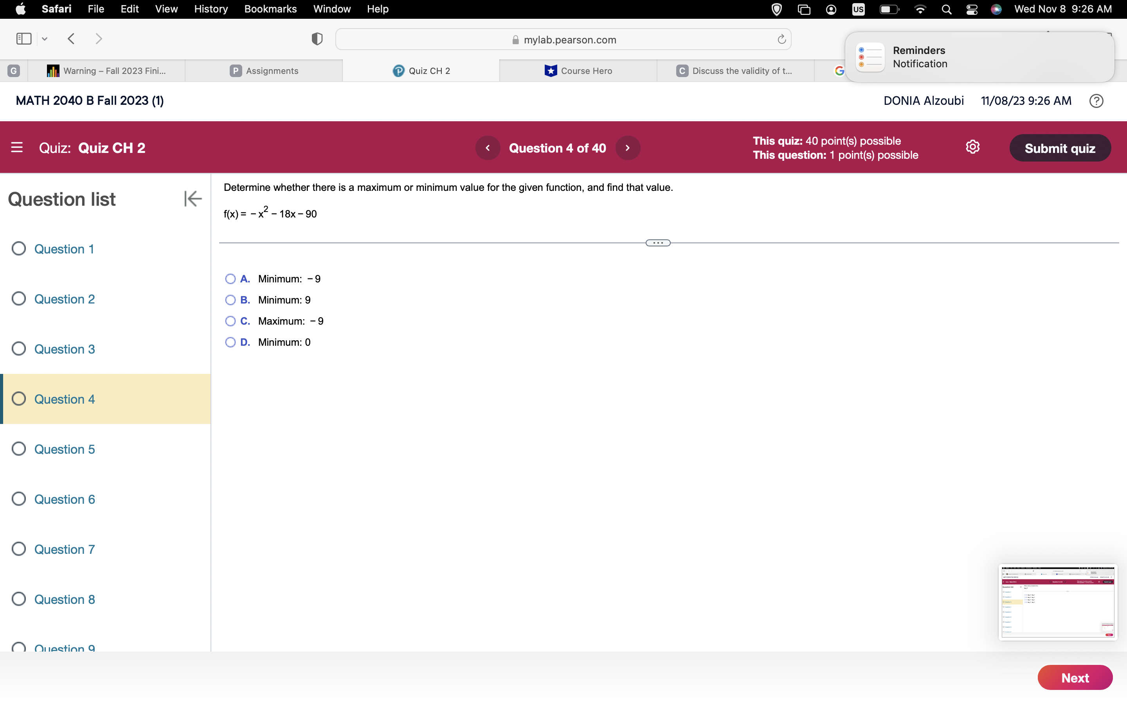The width and height of the screenshot is (1127, 704).
Task: Select answer C Maximum: -9
Action: [x=230, y=321]
